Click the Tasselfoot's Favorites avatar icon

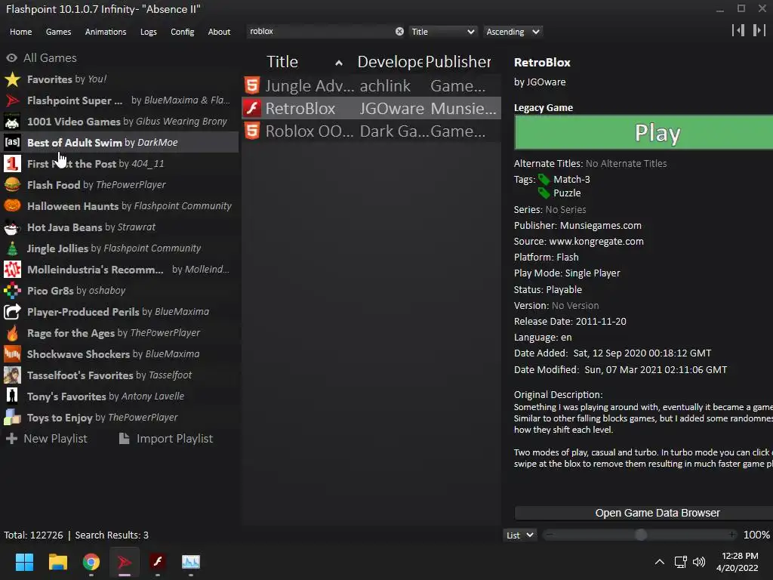pos(12,375)
